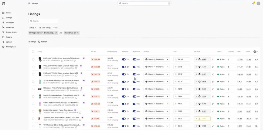This screenshot has width=263, height=130.
Task: Check the Tylenol Arthritis row checkbox
Action: pos(33,119)
